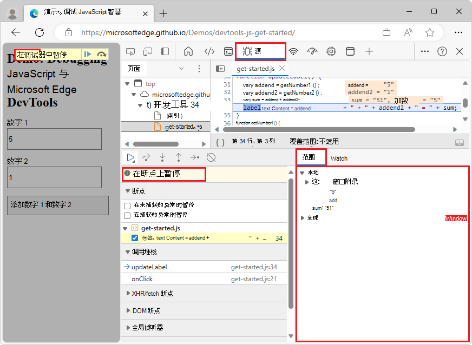This screenshot has width=472, height=345.
Task: Expand XHR/fetch 断点 section
Action: [128, 293]
